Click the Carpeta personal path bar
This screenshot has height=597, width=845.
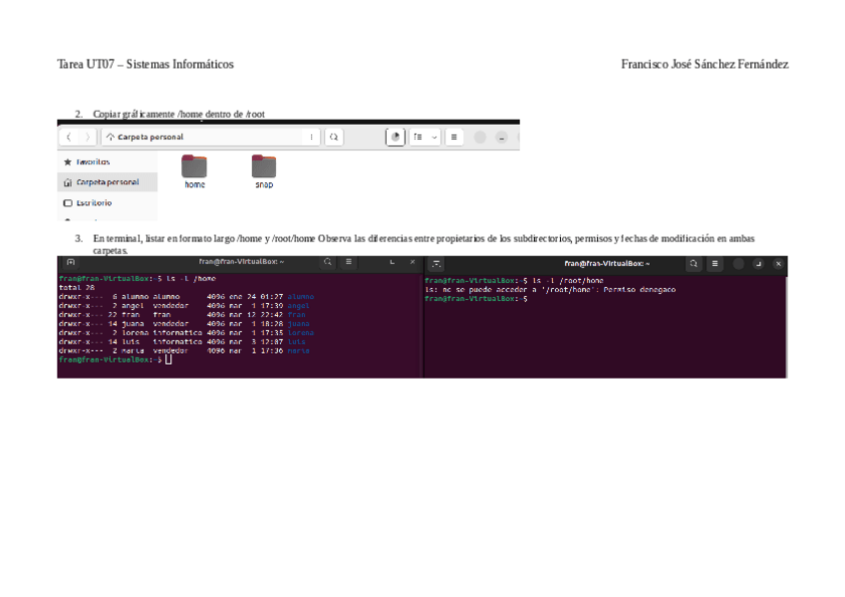(x=199, y=138)
